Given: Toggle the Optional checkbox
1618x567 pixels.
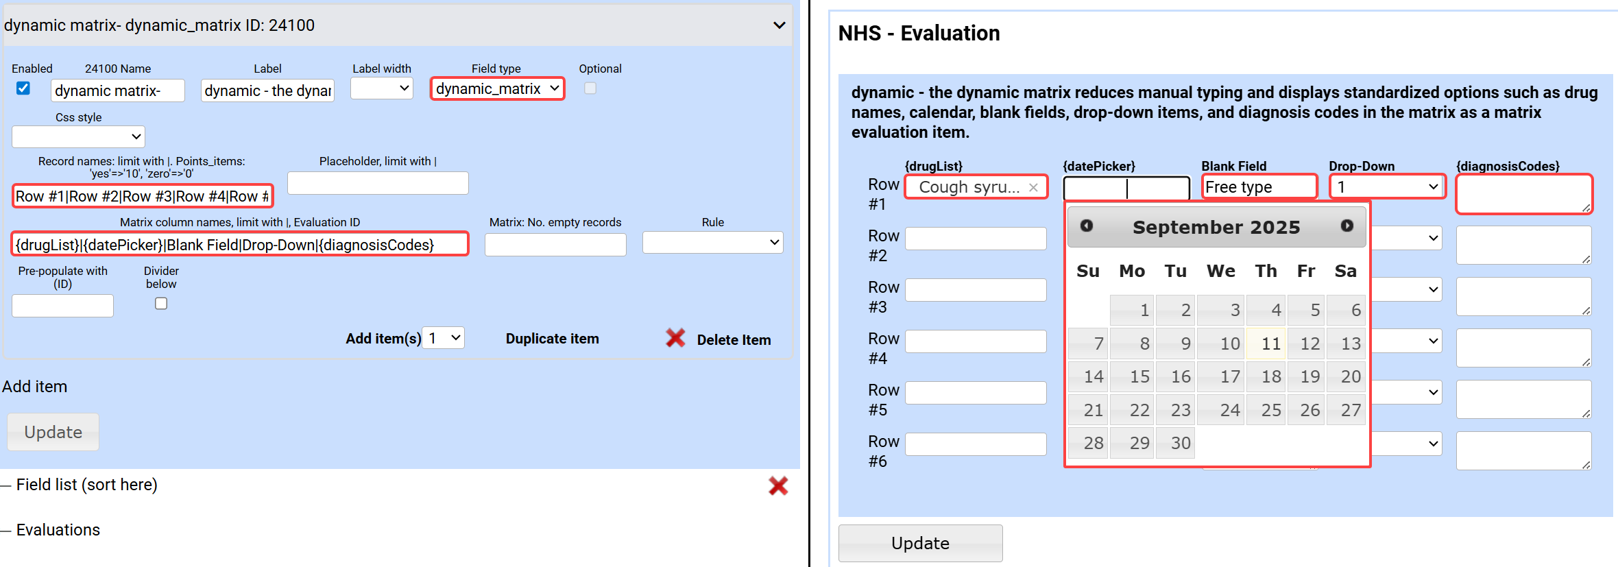Looking at the screenshot, I should pyautogui.click(x=590, y=88).
